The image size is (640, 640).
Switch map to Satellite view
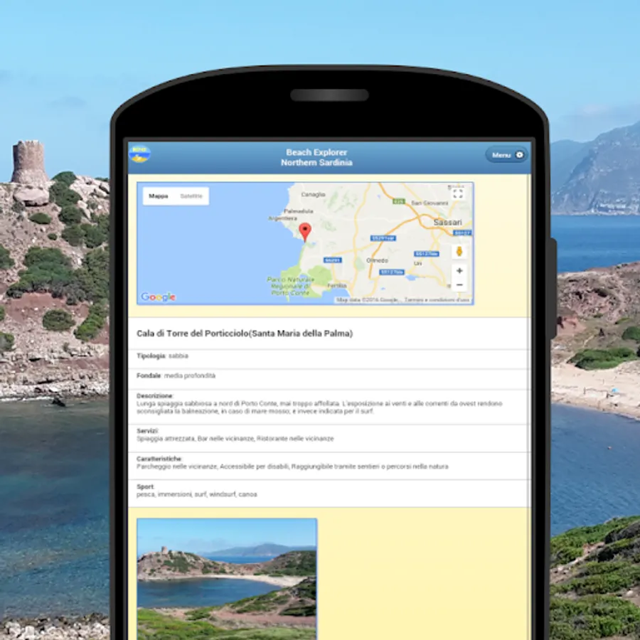pos(191,196)
